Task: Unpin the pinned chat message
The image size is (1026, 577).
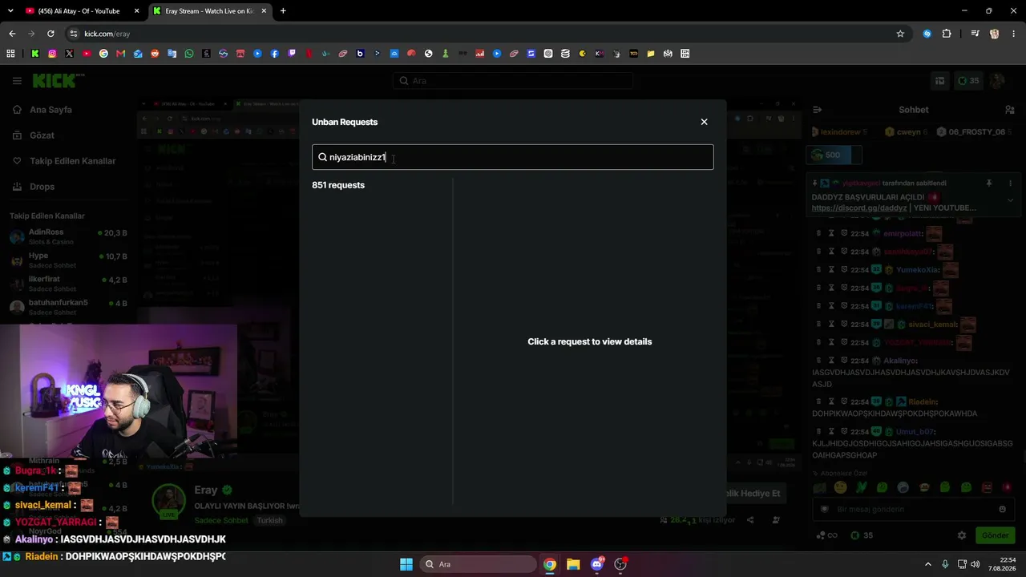Action: click(x=989, y=184)
